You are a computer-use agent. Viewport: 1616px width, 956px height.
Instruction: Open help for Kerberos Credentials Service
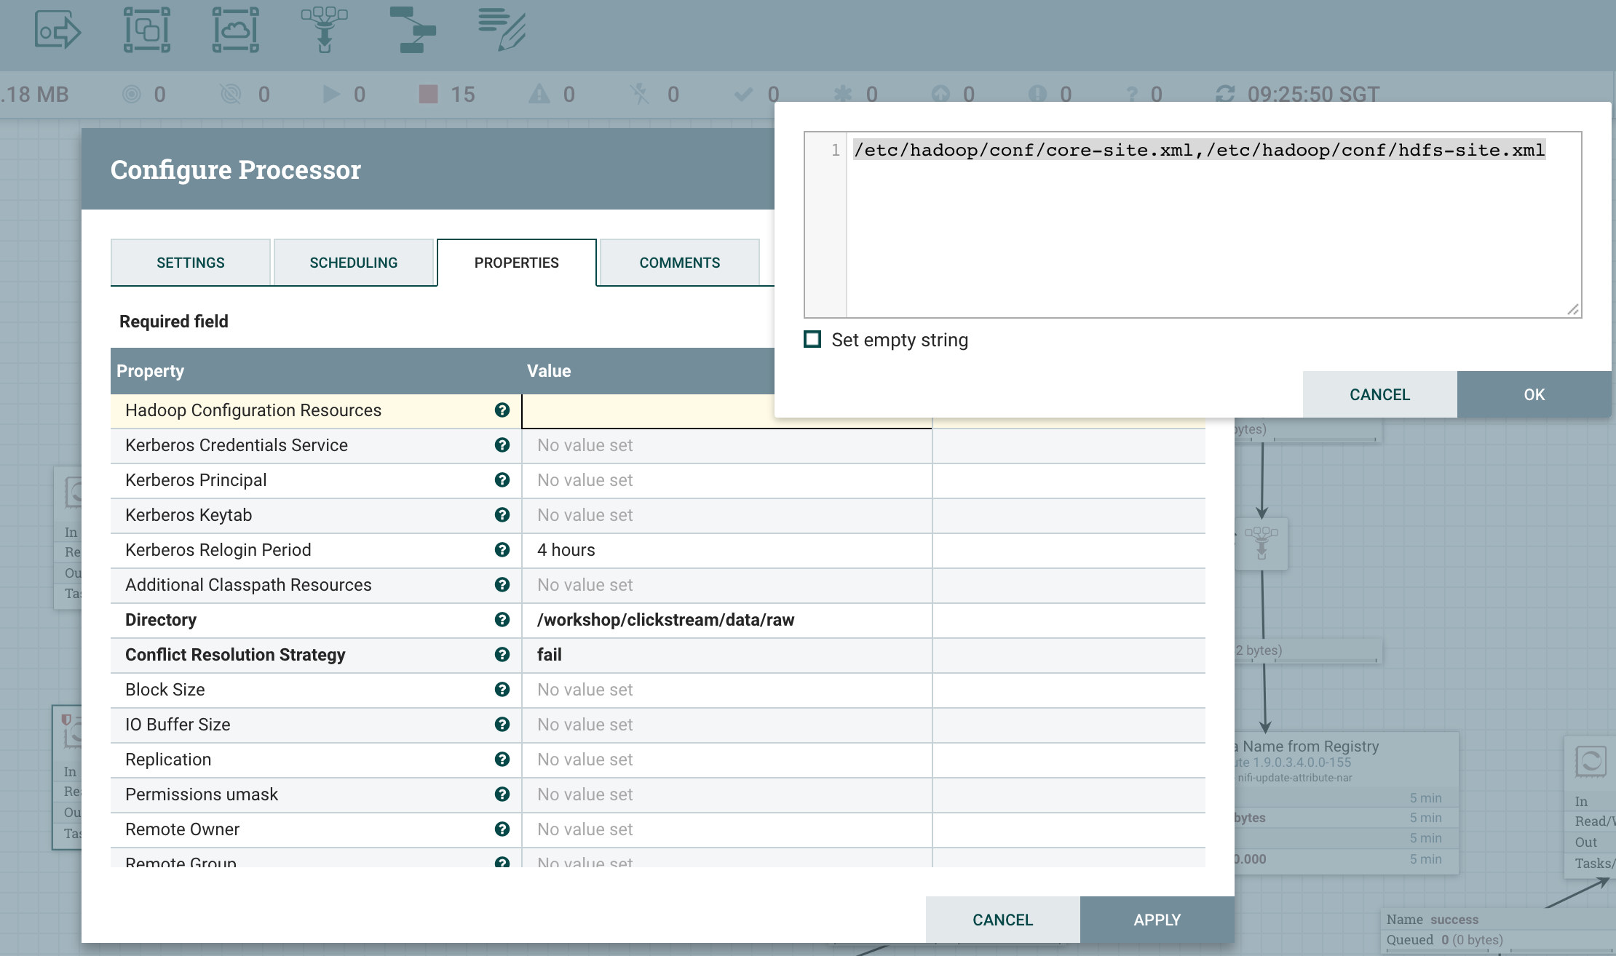[x=502, y=445]
